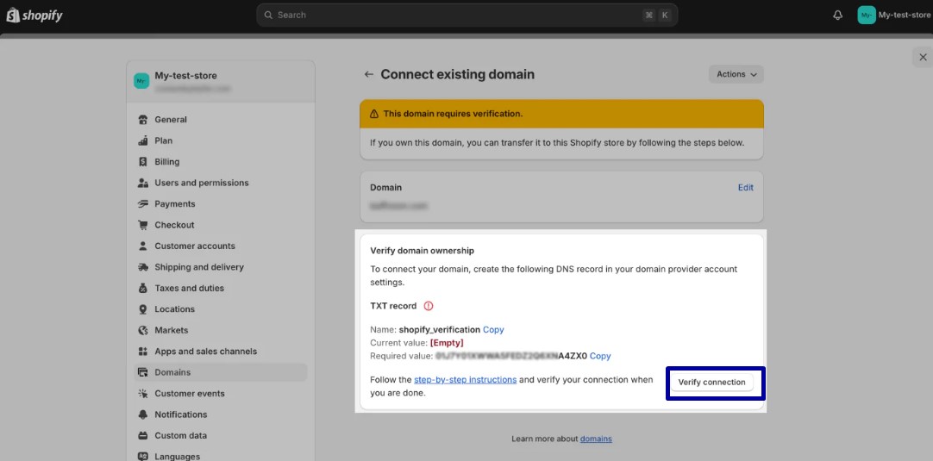The image size is (933, 461).
Task: Click the TXT record error icon
Action: tap(429, 306)
